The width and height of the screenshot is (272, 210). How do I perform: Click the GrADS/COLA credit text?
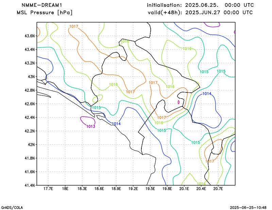(12, 208)
